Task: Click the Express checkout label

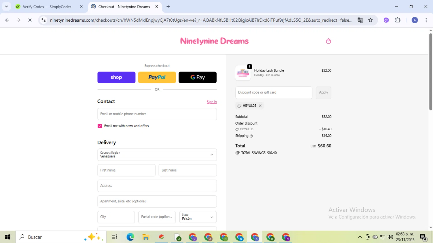Action: click(157, 66)
